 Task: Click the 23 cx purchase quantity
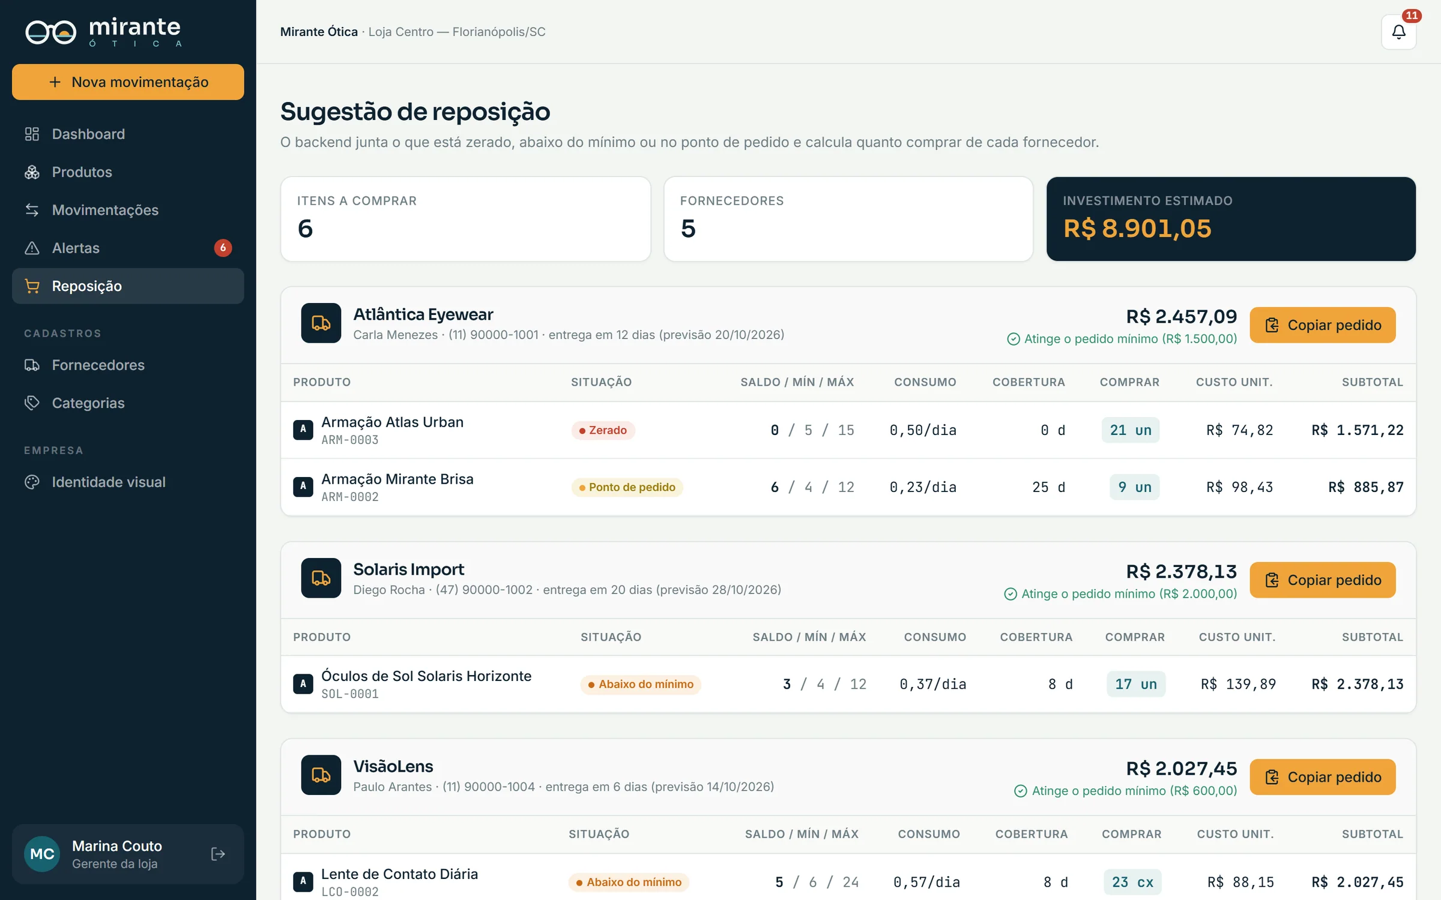point(1132,882)
